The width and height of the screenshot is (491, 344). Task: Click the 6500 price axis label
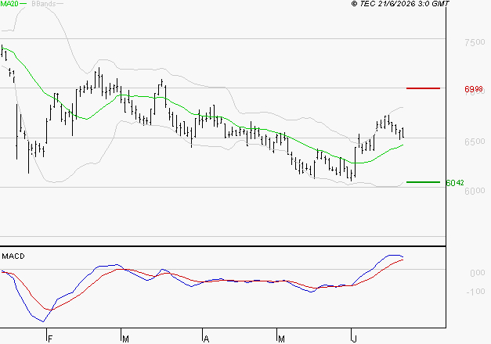pyautogui.click(x=475, y=142)
